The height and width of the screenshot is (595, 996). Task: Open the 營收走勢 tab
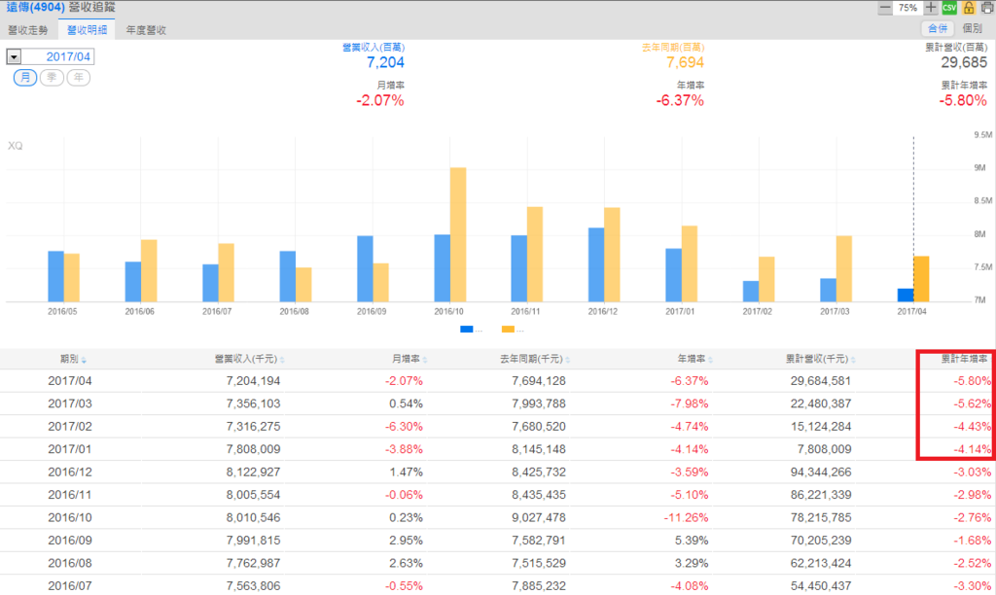pos(28,30)
